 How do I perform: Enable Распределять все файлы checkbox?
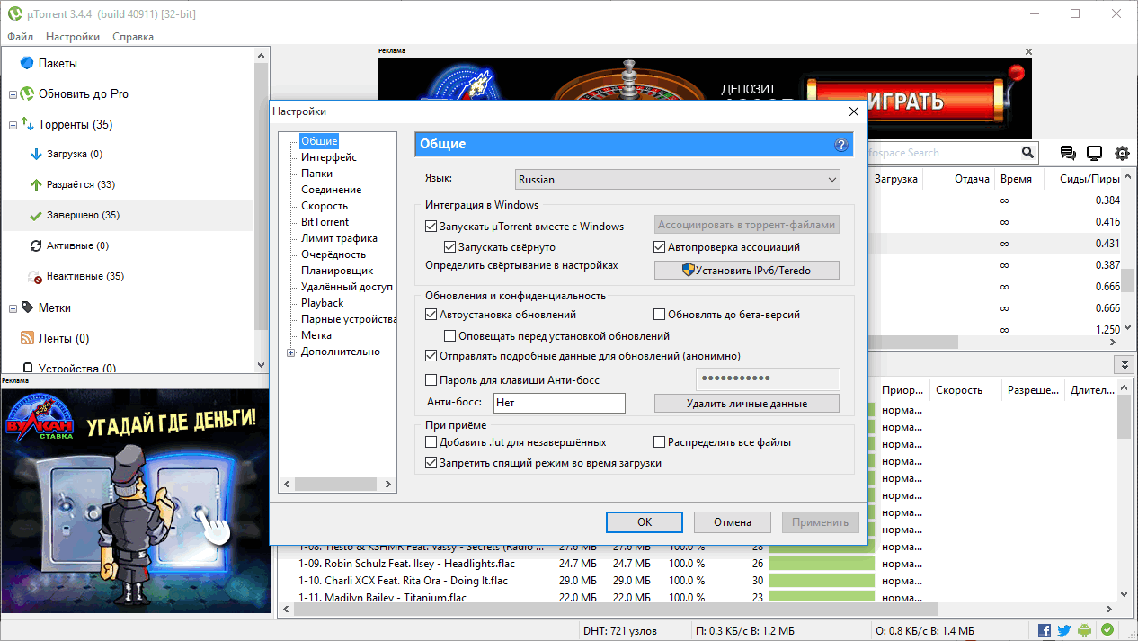[660, 442]
